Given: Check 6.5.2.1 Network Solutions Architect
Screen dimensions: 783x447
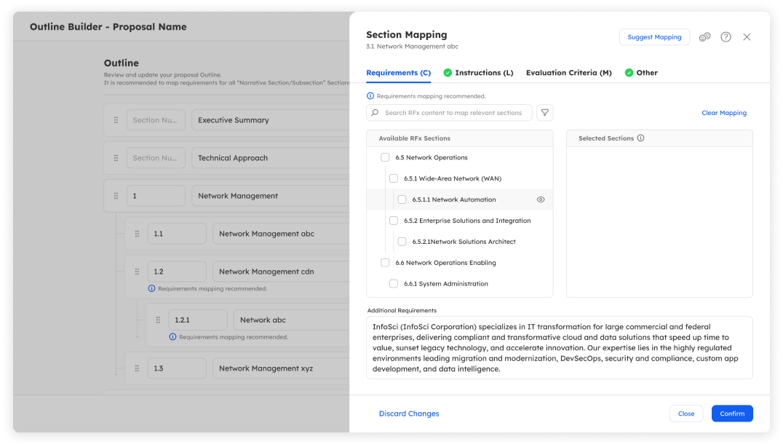Looking at the screenshot, I should [x=402, y=242].
